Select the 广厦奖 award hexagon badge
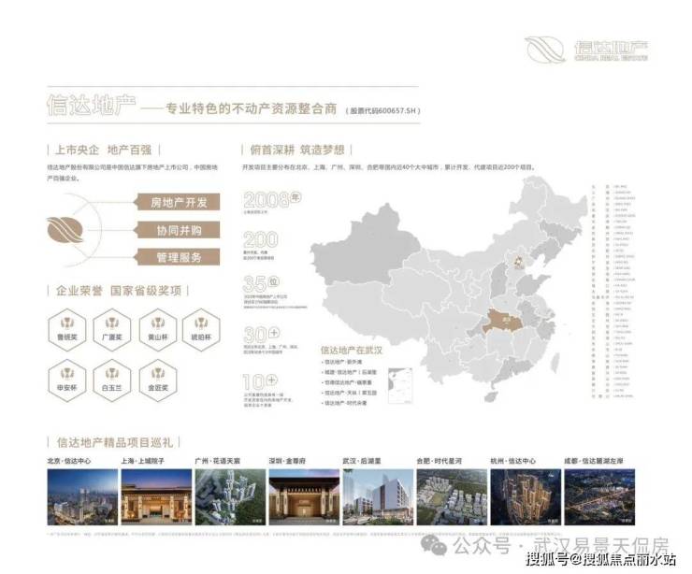Image resolution: width=692 pixels, height=574 pixels. (x=112, y=330)
